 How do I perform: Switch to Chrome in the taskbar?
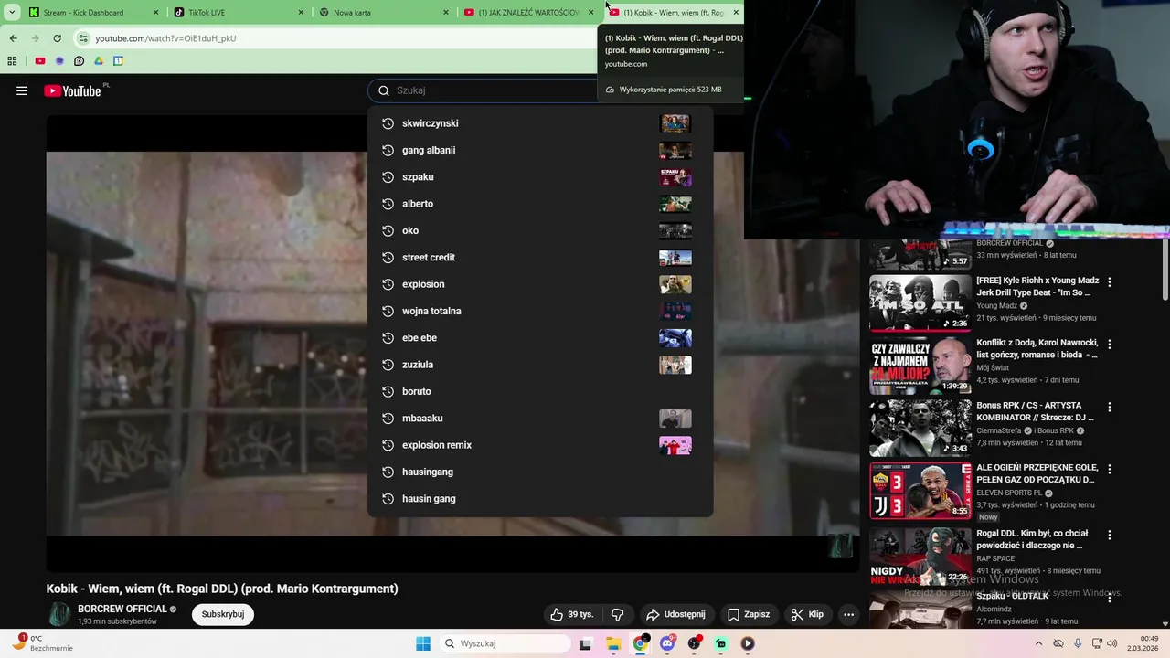[640, 643]
